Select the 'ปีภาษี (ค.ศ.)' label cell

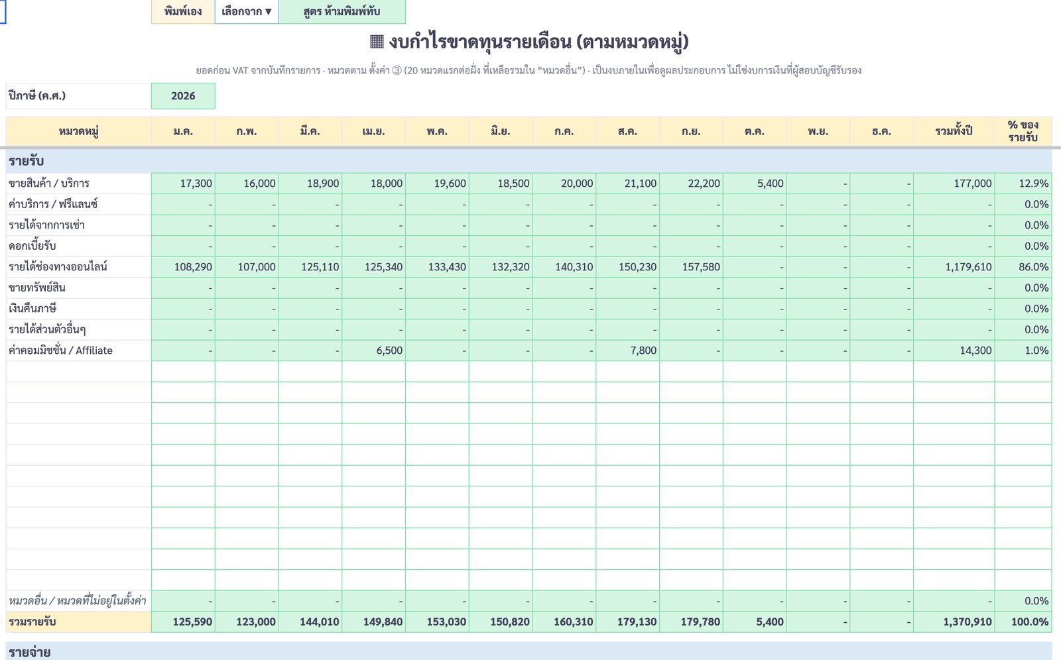[79, 95]
